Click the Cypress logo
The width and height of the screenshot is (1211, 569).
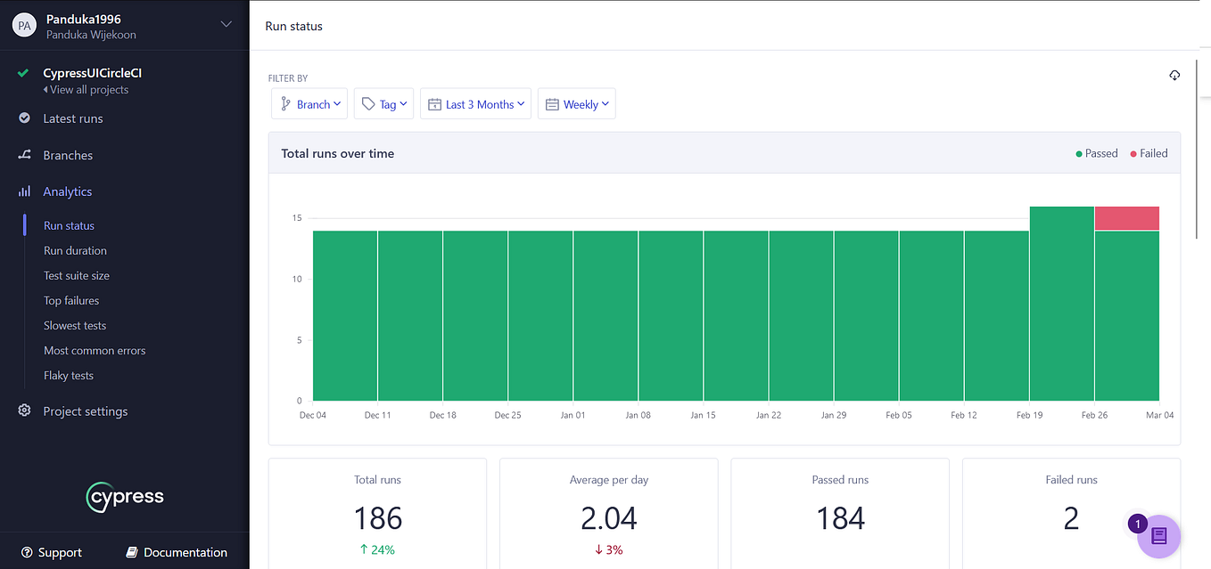click(x=124, y=497)
